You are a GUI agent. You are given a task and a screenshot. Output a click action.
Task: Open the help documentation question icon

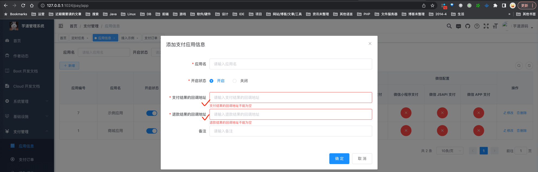pos(477,26)
